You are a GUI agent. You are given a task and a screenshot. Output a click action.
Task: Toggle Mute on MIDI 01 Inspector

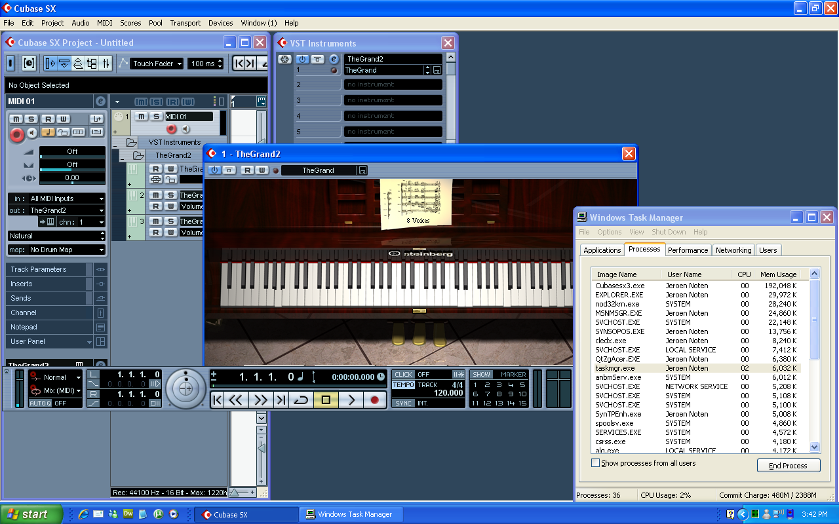(x=15, y=119)
